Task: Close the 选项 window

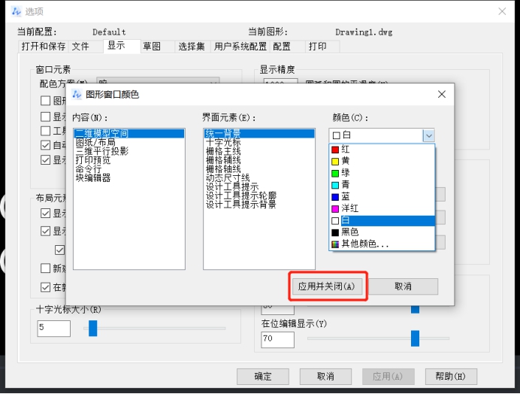Action: click(502, 11)
